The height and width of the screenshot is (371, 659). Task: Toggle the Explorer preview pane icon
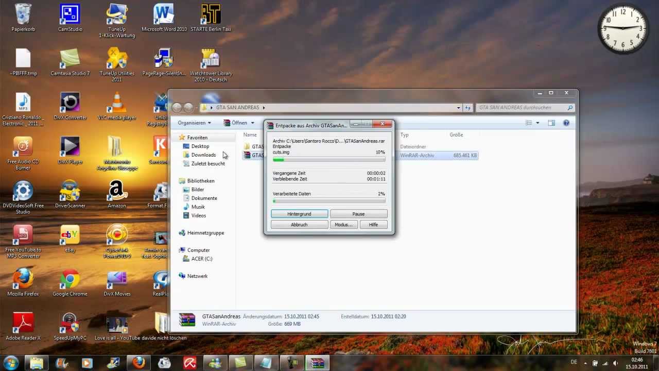[551, 123]
